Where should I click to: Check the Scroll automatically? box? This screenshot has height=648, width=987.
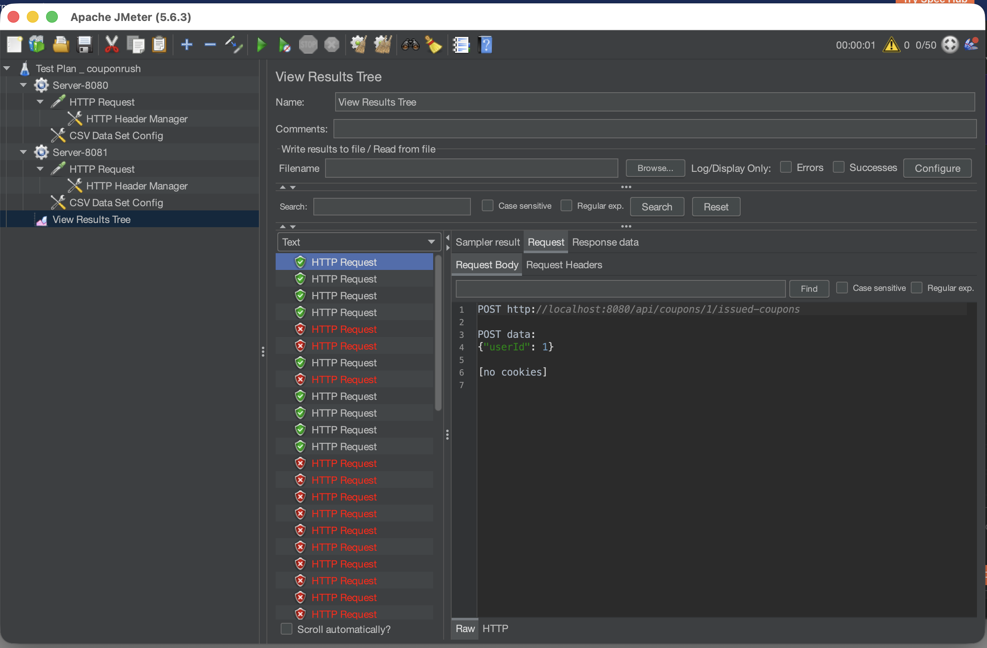tap(287, 629)
